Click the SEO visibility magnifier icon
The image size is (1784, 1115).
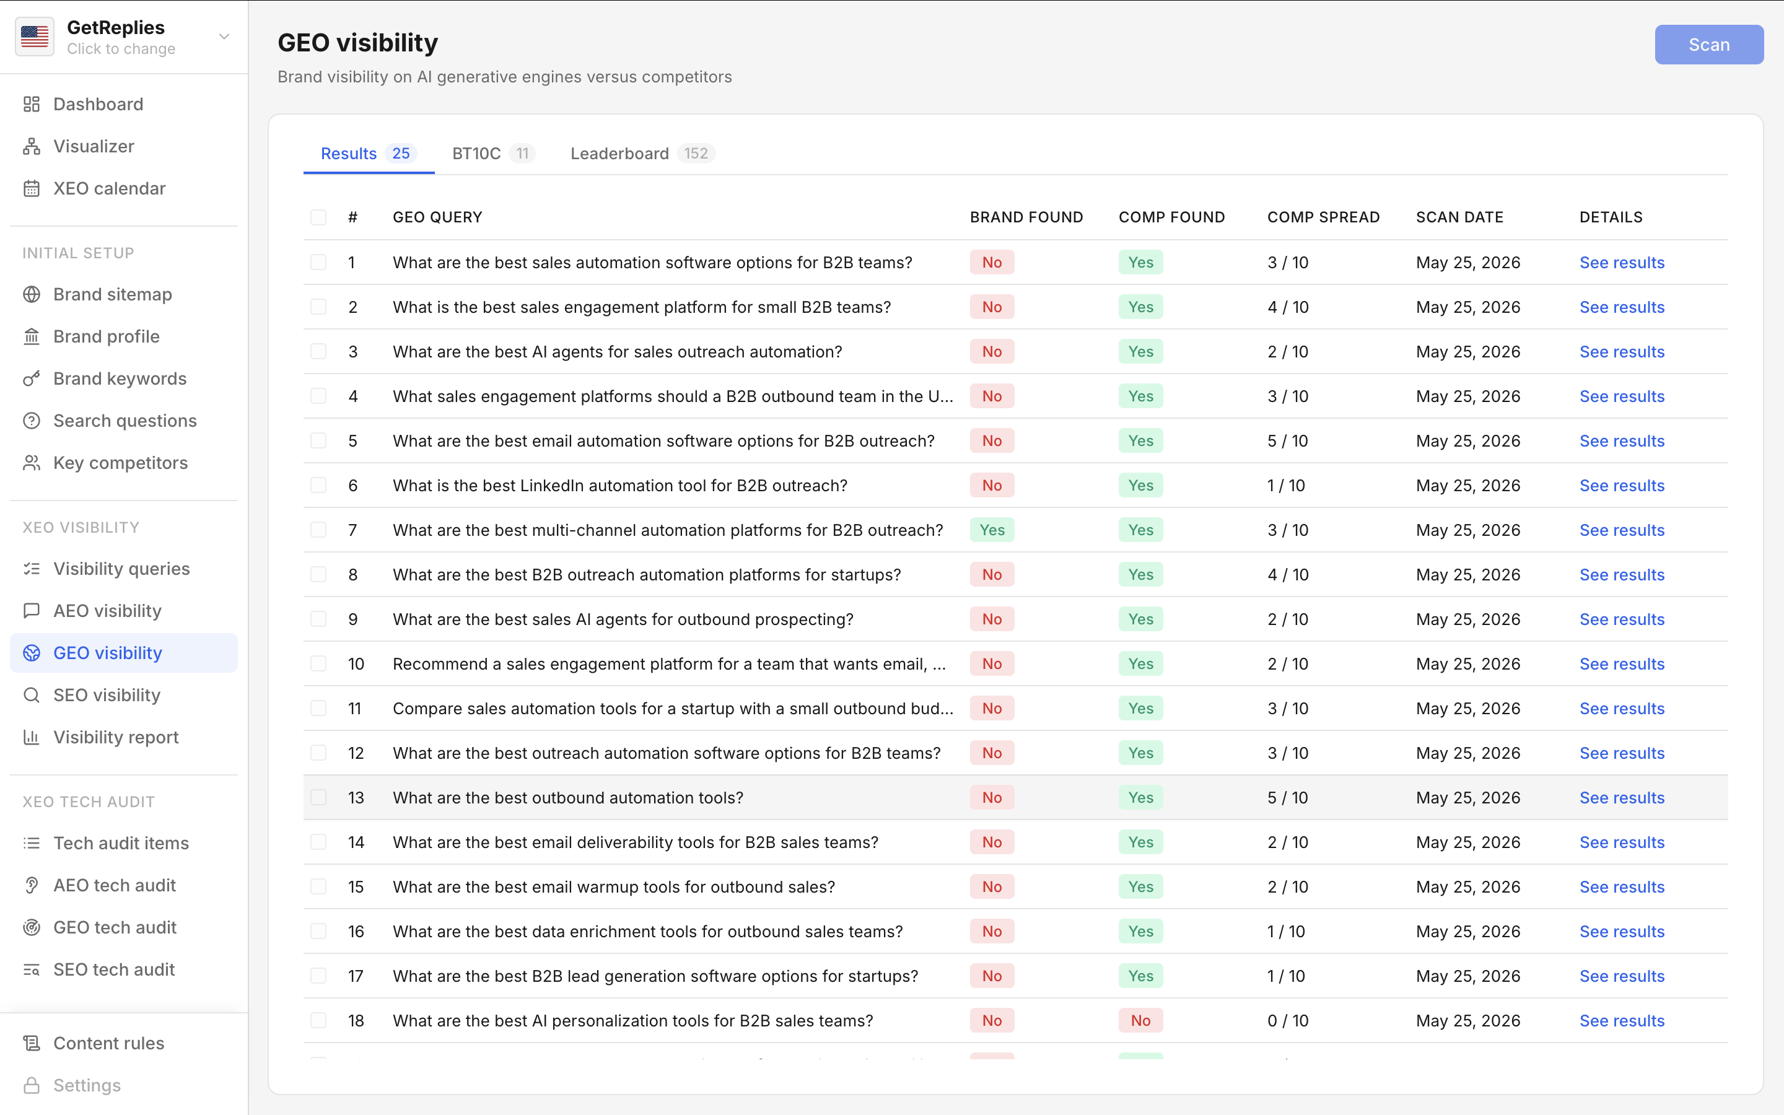click(x=32, y=694)
